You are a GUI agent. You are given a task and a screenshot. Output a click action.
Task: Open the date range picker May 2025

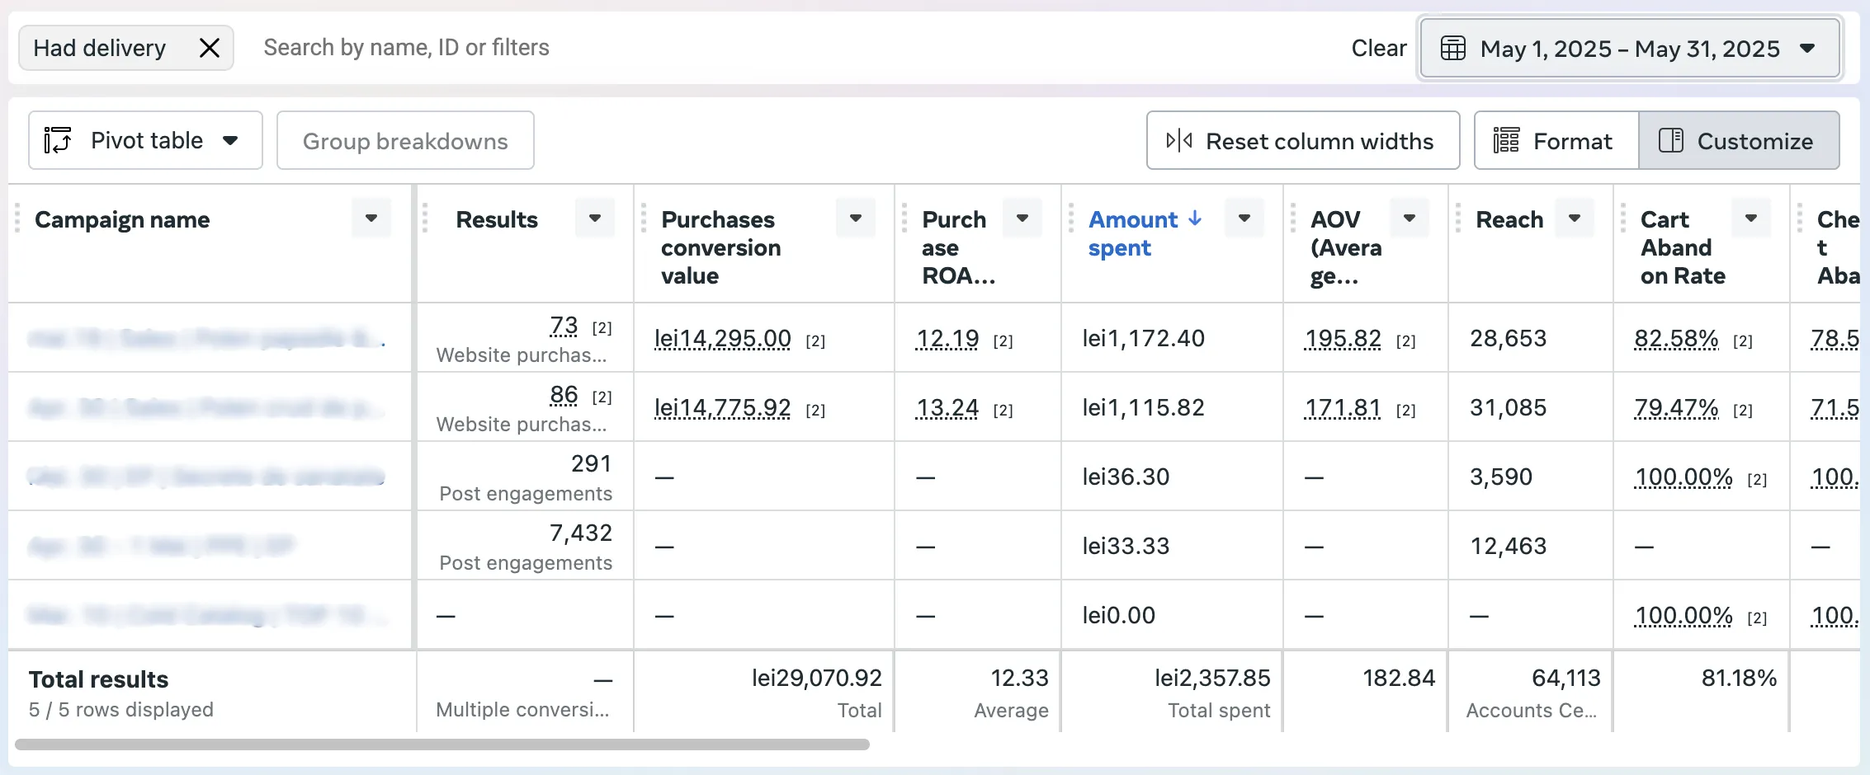coord(1630,49)
